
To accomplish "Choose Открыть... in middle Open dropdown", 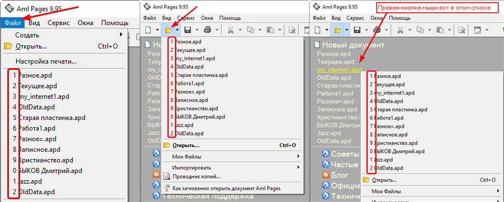I will pyautogui.click(x=232, y=145).
